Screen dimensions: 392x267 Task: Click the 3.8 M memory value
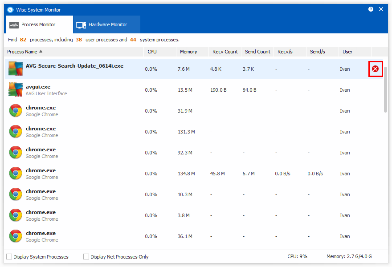coord(184,215)
